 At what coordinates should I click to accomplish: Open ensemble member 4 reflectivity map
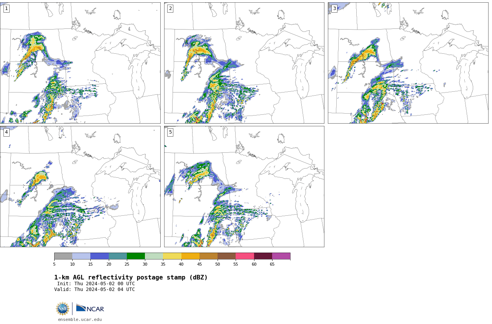(x=80, y=187)
